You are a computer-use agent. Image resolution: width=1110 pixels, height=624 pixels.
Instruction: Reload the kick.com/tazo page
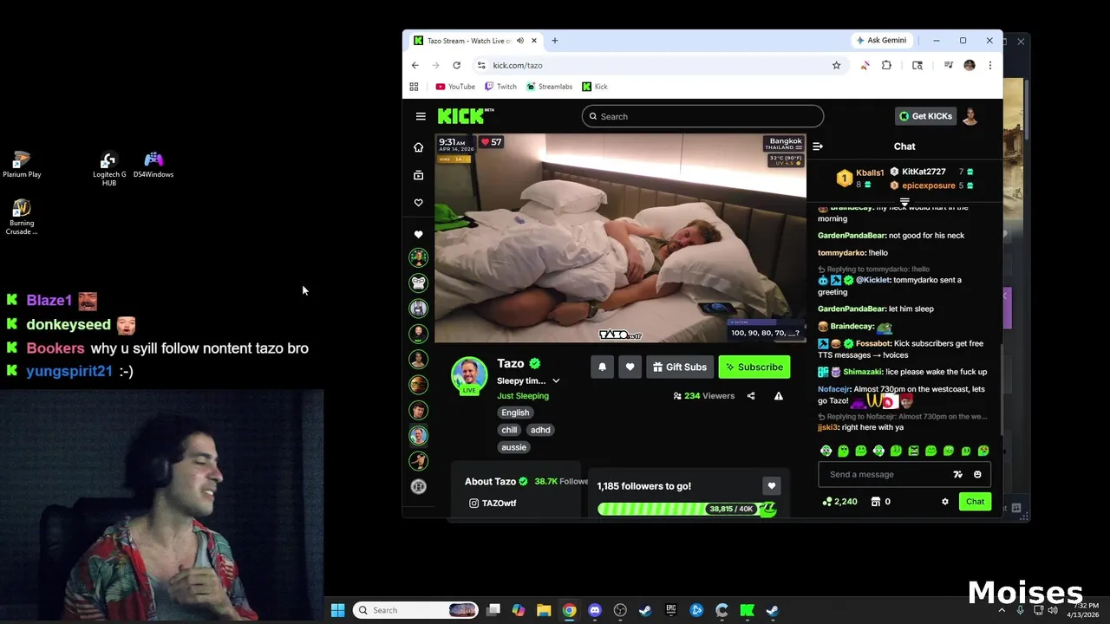click(x=456, y=65)
